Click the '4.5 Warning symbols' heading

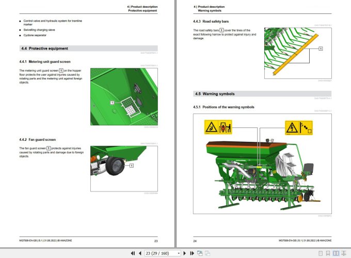click(215, 94)
